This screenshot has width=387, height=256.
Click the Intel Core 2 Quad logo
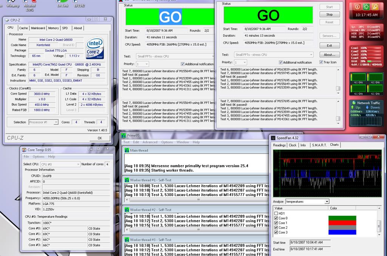tap(95, 48)
